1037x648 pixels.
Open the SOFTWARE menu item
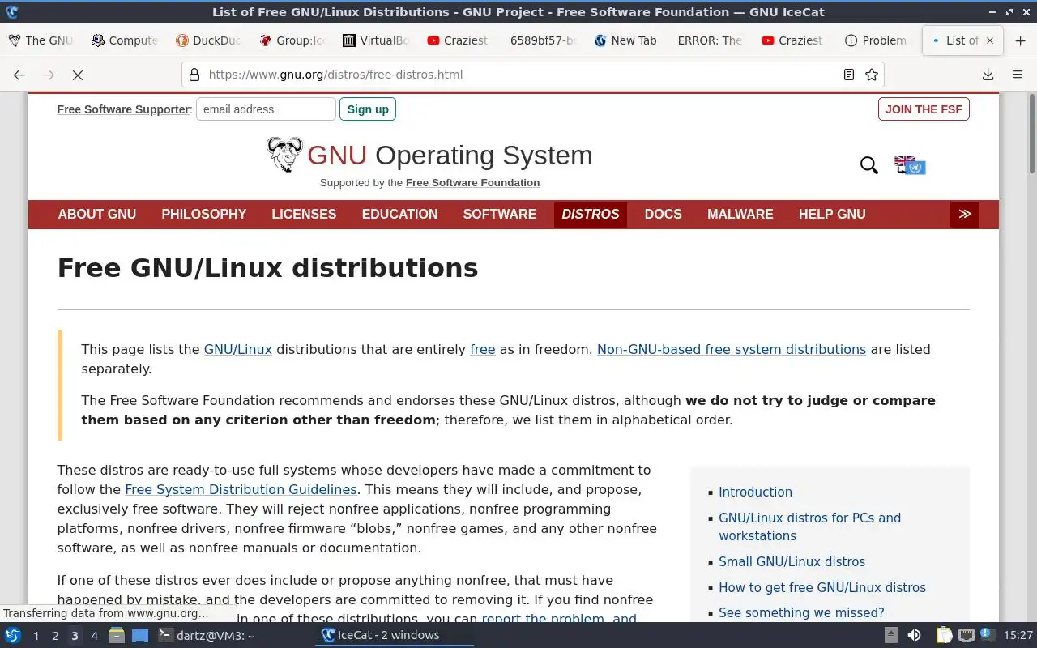click(x=500, y=214)
